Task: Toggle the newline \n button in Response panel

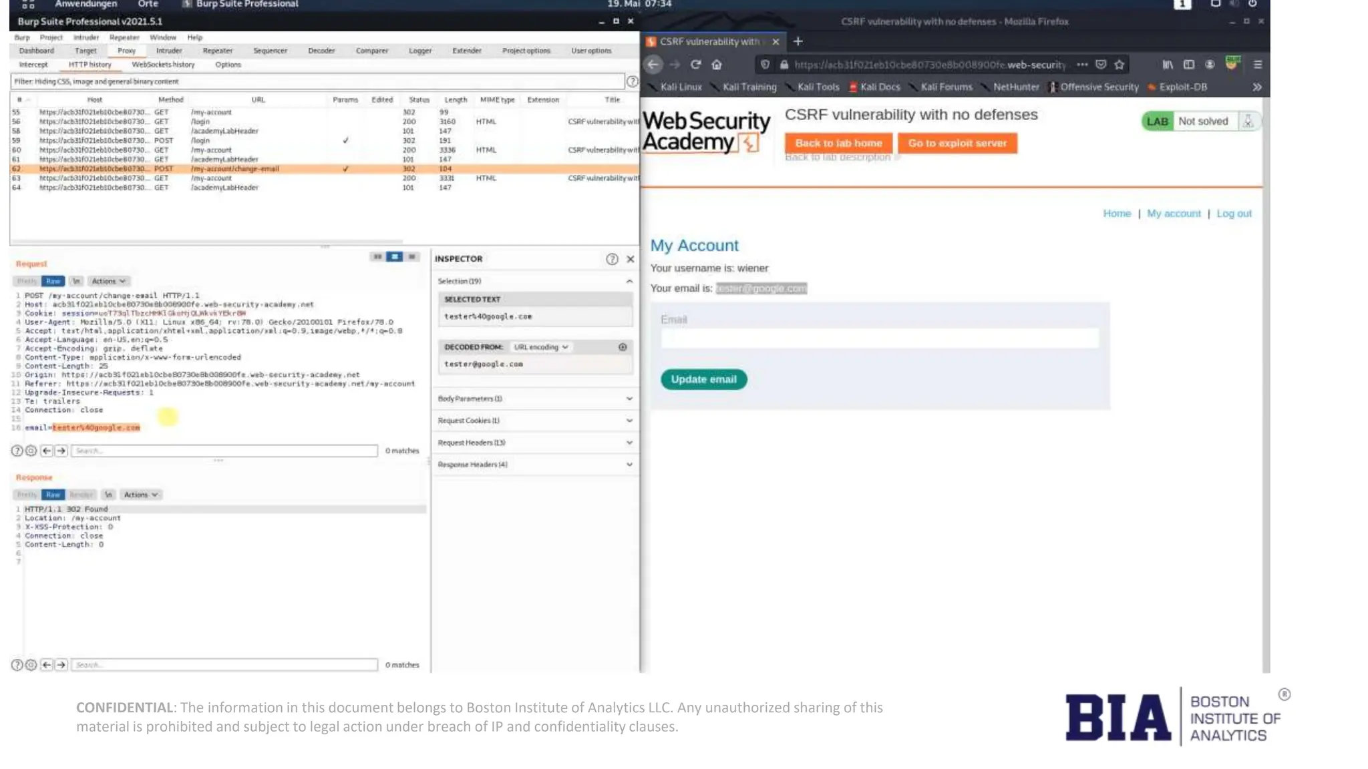Action: pyautogui.click(x=108, y=495)
